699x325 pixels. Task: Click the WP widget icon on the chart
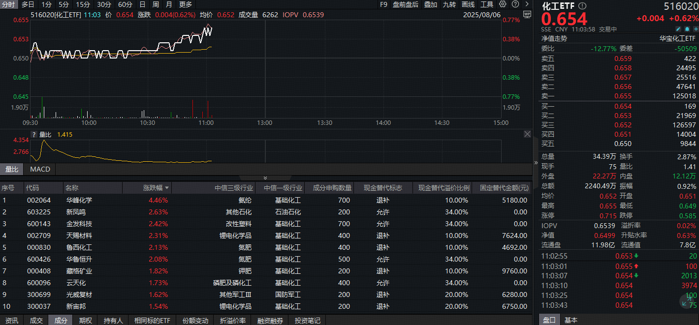(527, 15)
